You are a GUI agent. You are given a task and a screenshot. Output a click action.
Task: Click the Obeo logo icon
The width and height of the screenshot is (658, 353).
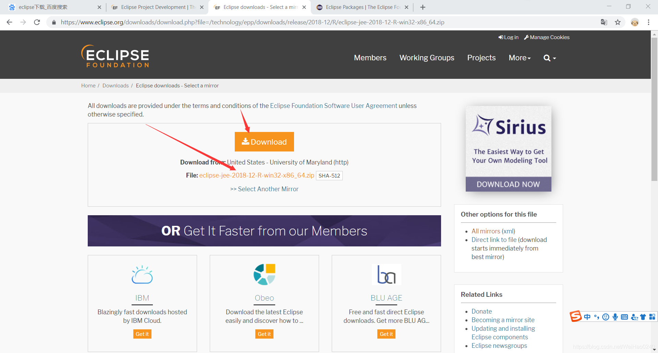pyautogui.click(x=264, y=275)
